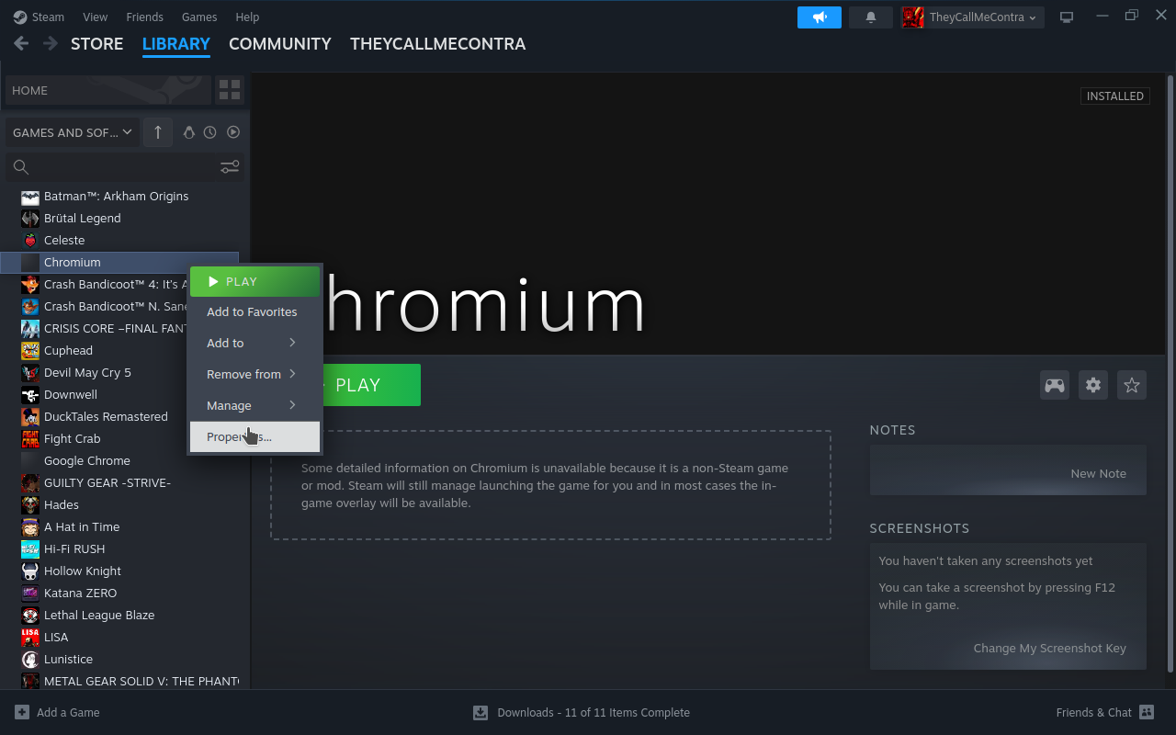Select Google Chrome entry
Screen dimensions: 1176x735
tap(119, 460)
